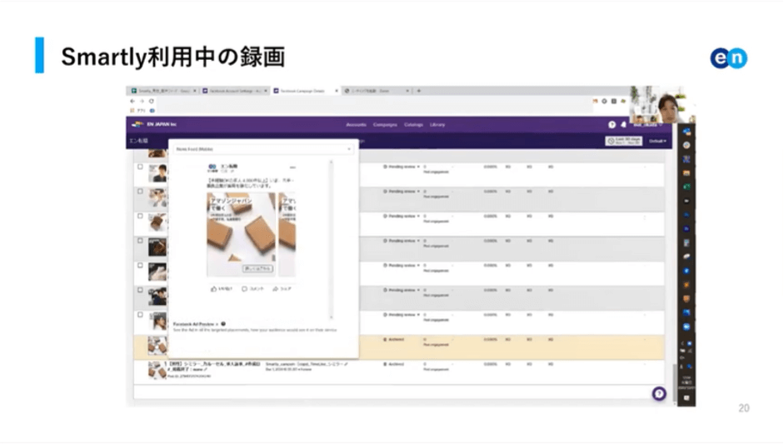Open the Campaigns menu
The image size is (784, 444).
[385, 124]
